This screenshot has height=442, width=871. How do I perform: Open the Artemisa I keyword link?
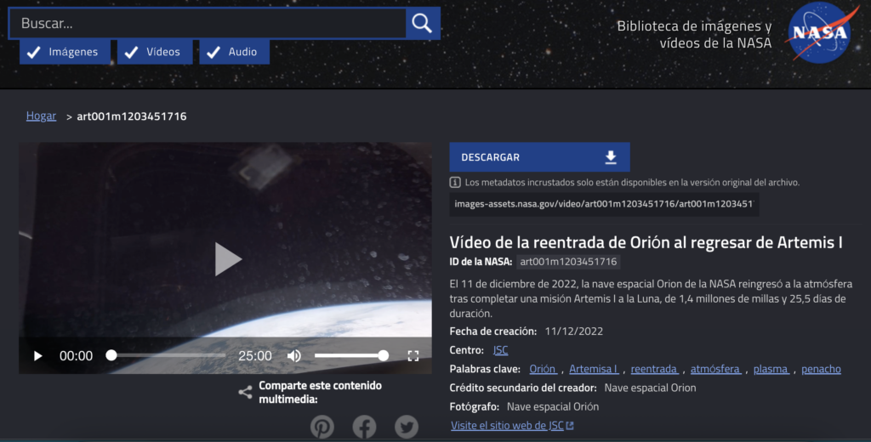(593, 369)
